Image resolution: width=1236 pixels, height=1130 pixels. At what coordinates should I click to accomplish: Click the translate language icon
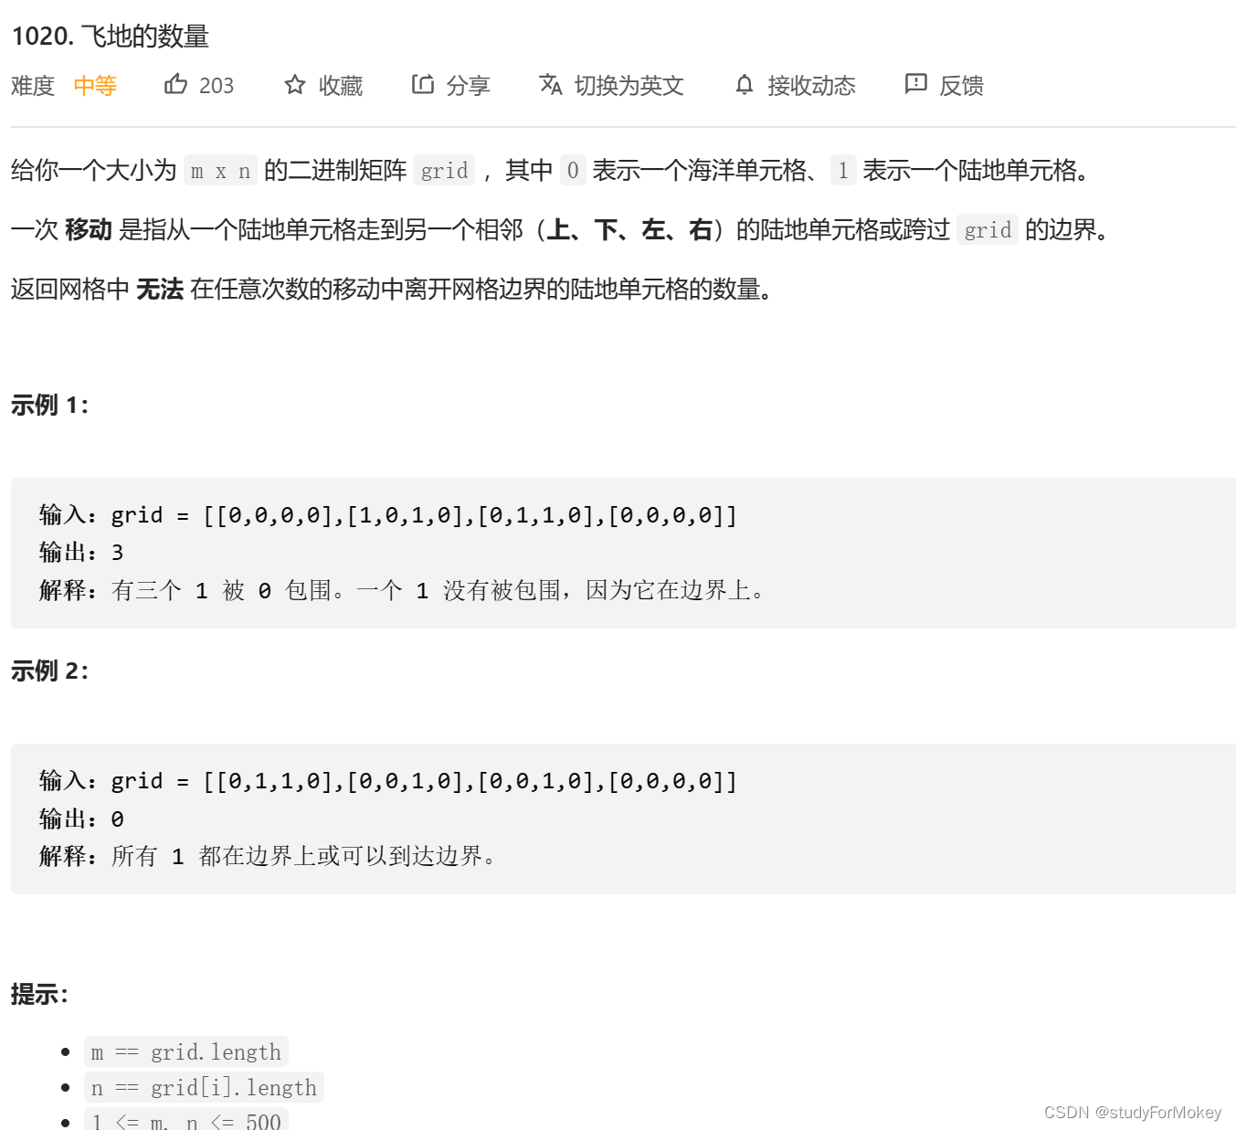[550, 84]
